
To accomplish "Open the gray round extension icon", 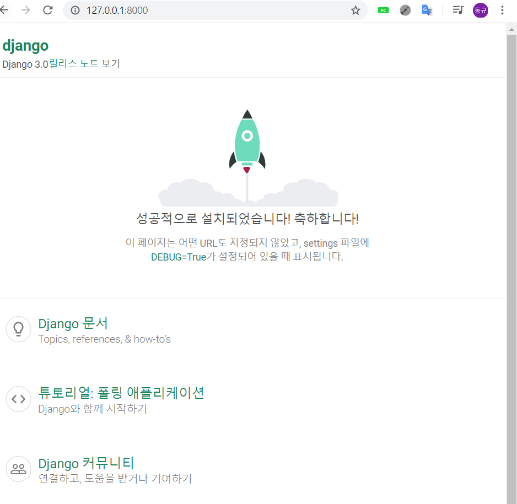I will click(x=405, y=10).
